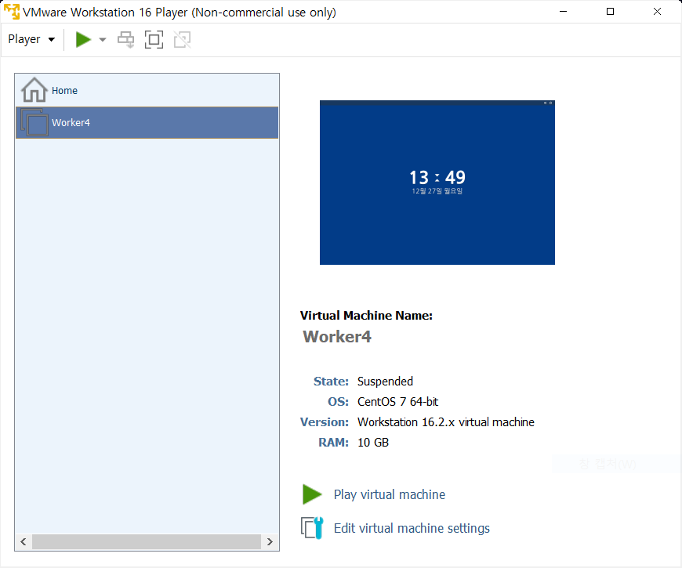Click the '10 GB' RAM value
The width and height of the screenshot is (682, 568).
coord(373,443)
